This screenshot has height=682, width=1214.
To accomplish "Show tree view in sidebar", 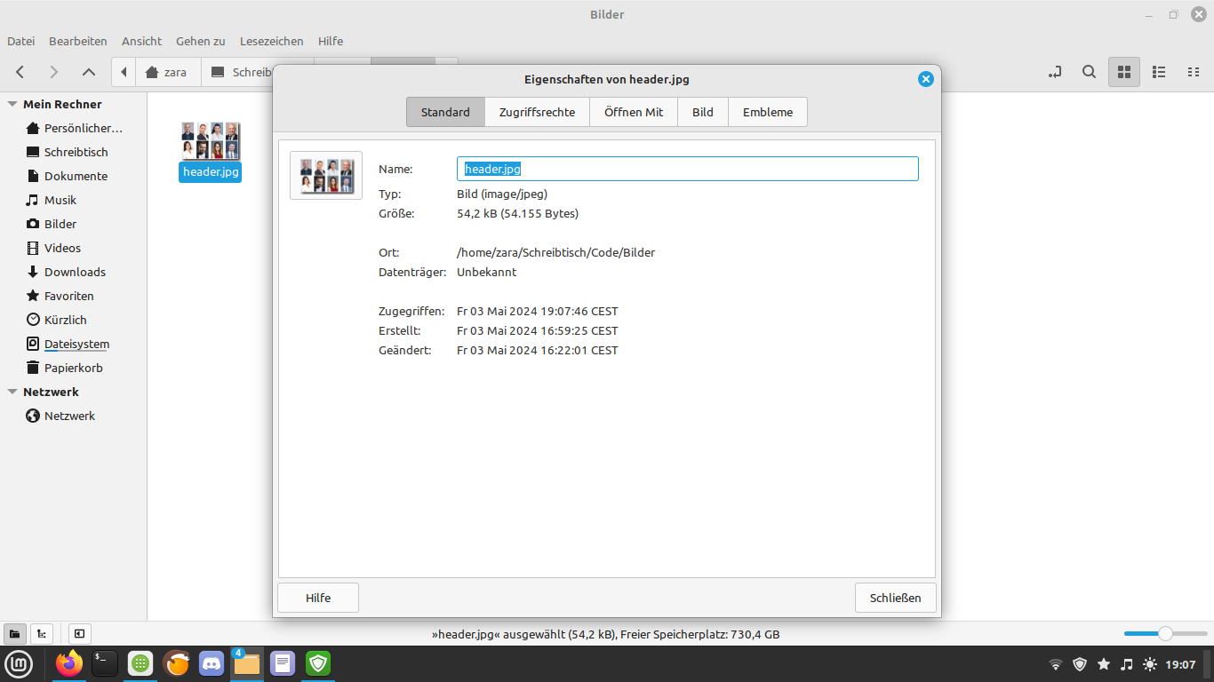I will pyautogui.click(x=41, y=634).
